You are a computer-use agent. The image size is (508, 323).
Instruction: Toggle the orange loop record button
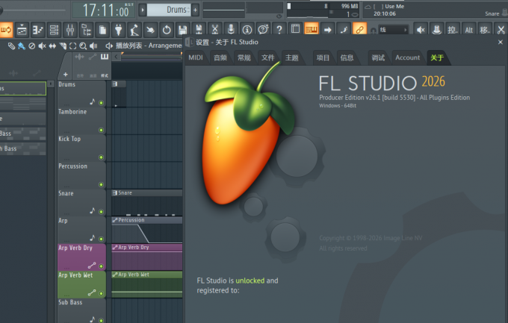click(x=6, y=30)
